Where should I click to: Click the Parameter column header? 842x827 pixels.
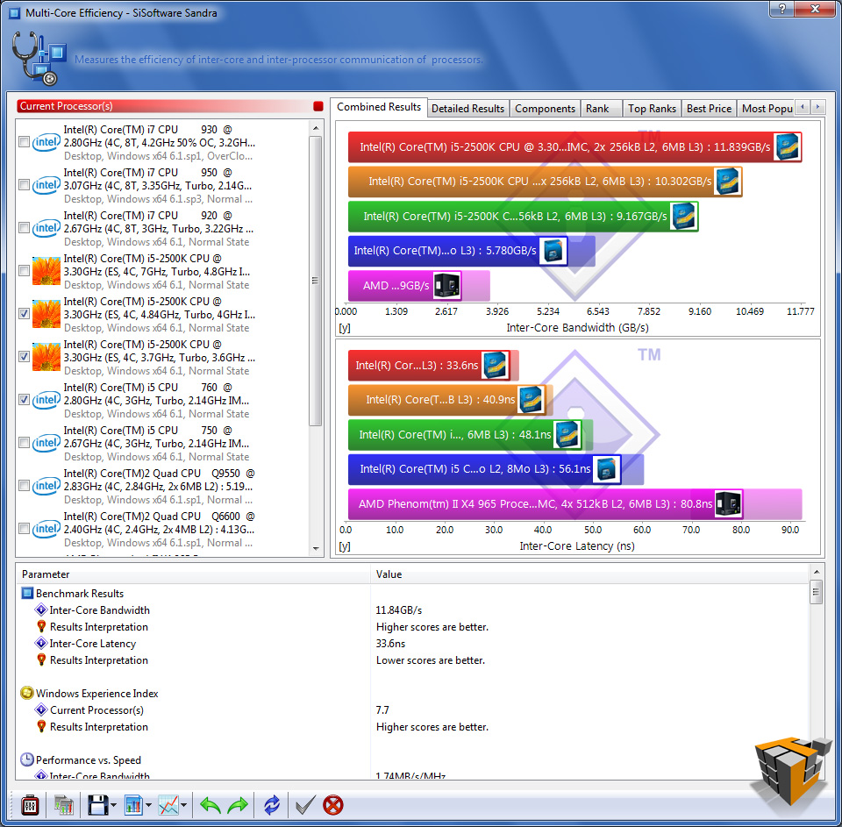tap(193, 574)
